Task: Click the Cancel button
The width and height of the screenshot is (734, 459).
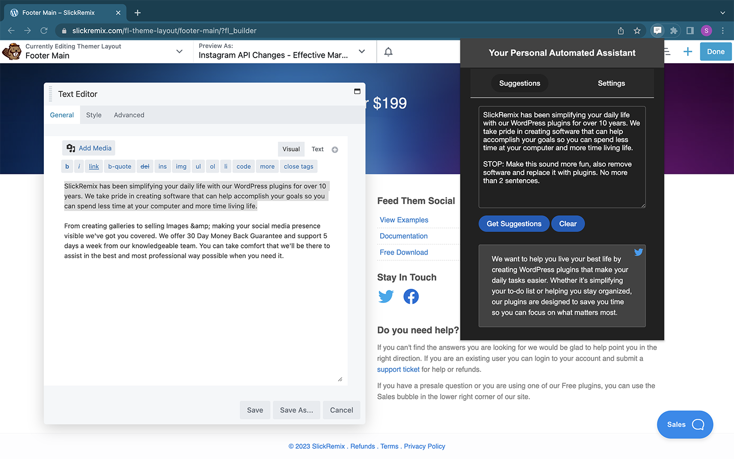Action: click(342, 410)
